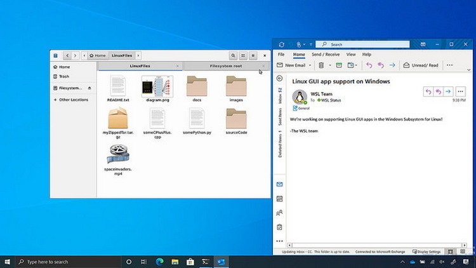Viewport: 476px width, 268px height.
Task: Eject the Filesystem volume in the sidebar
Action: pos(89,88)
